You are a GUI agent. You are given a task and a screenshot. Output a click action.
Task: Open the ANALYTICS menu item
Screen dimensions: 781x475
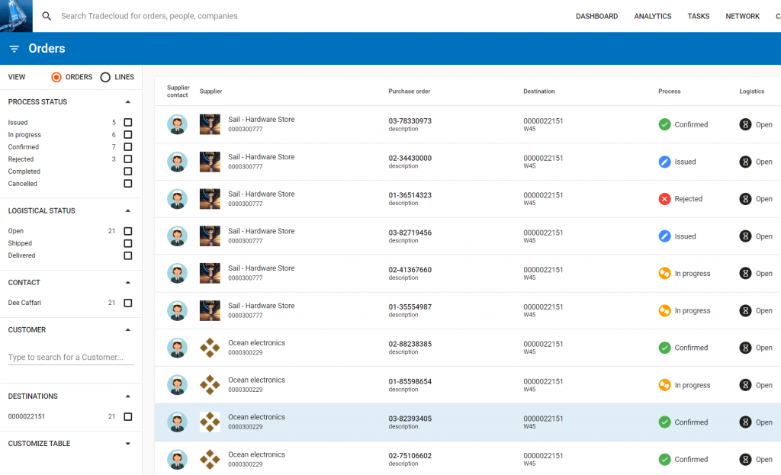pos(653,16)
